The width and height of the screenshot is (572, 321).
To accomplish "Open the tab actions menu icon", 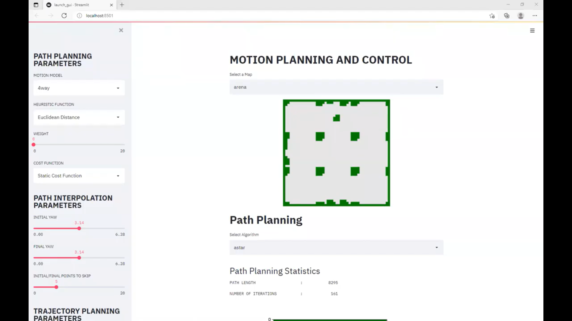I will pyautogui.click(x=36, y=5).
